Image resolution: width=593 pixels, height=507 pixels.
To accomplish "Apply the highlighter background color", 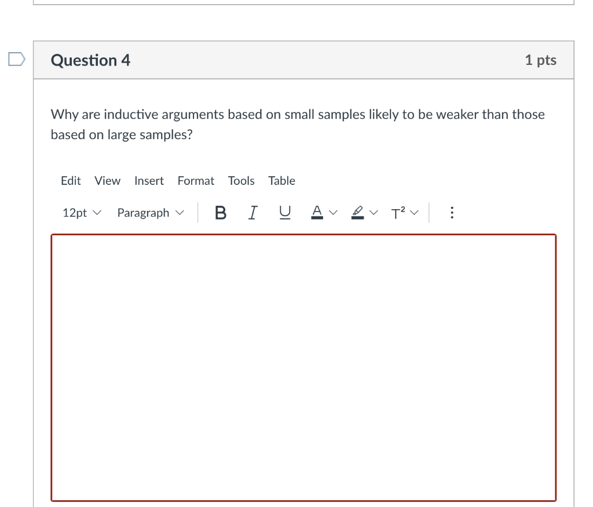I will tap(357, 213).
